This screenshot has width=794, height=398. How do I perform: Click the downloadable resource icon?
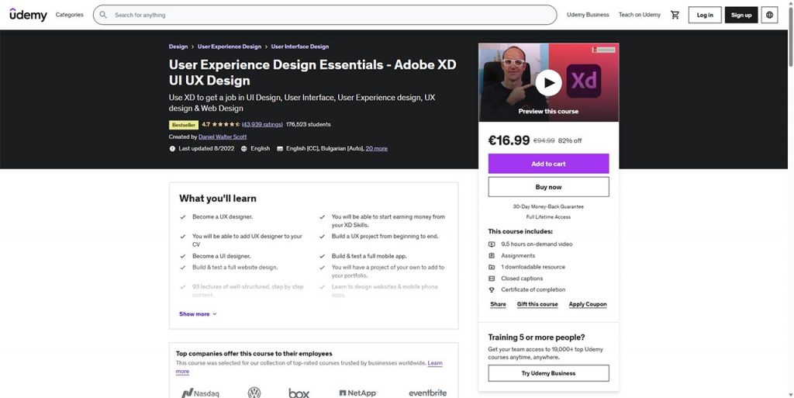[491, 267]
